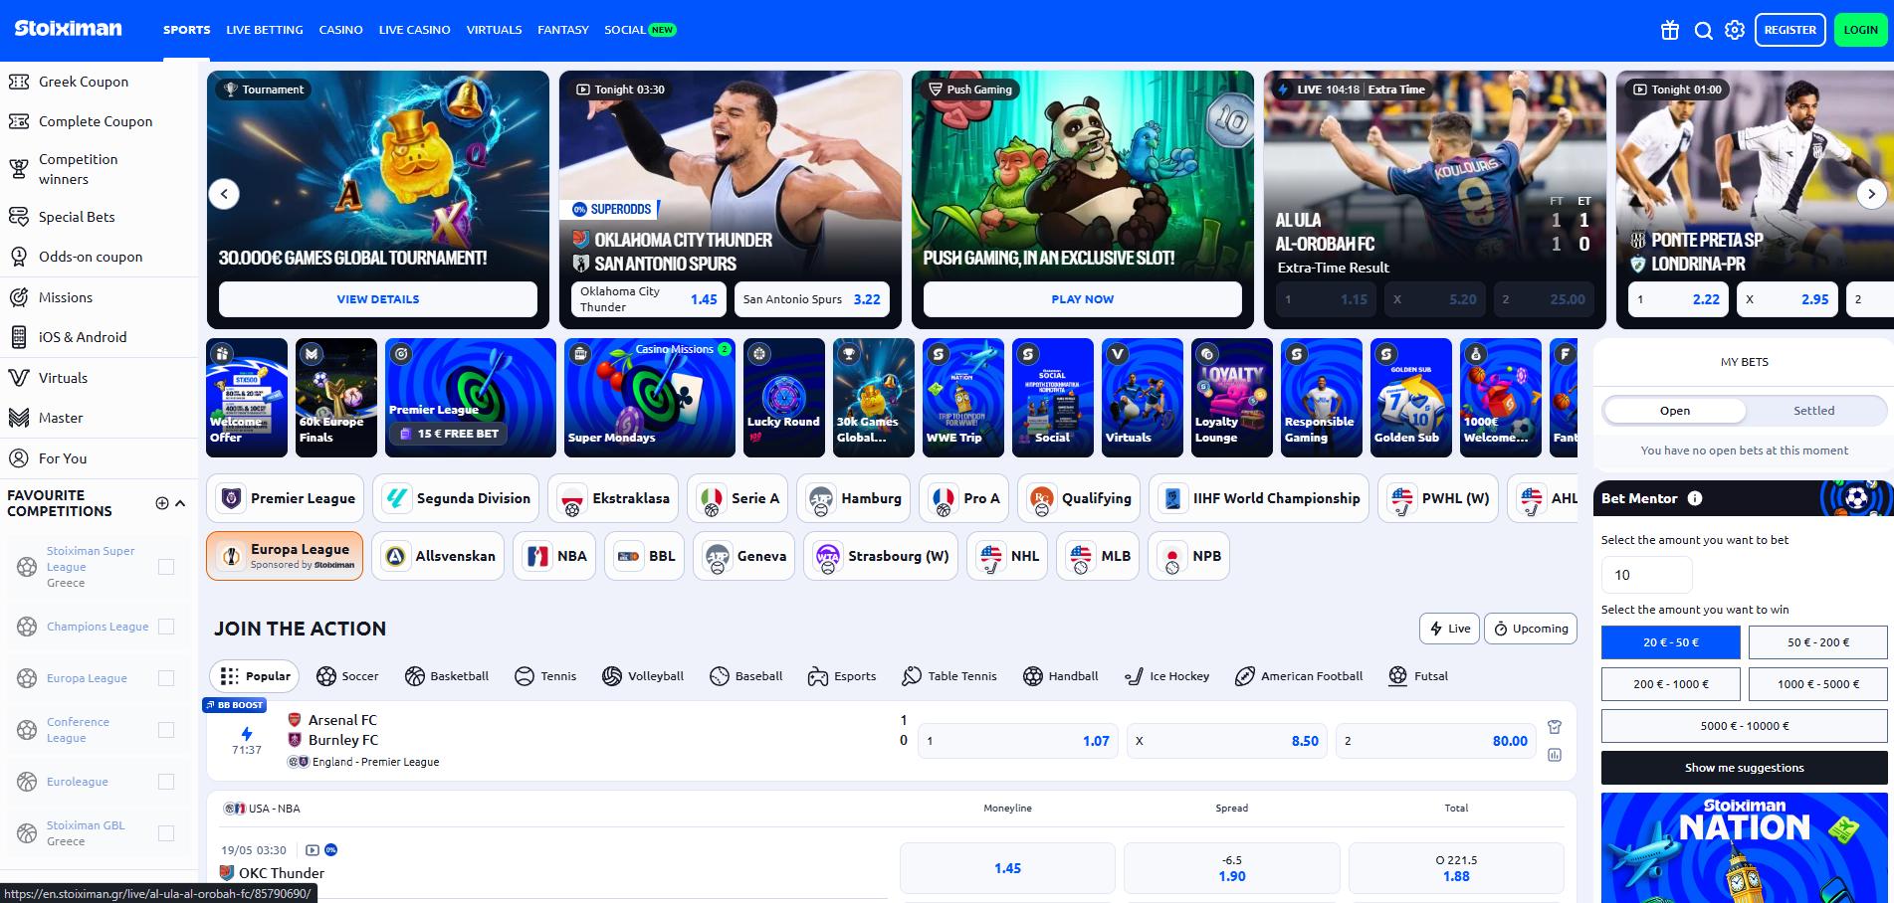Screen dimensions: 1894x903
Task: Open the LIVE CASINO tab
Action: [x=414, y=30]
